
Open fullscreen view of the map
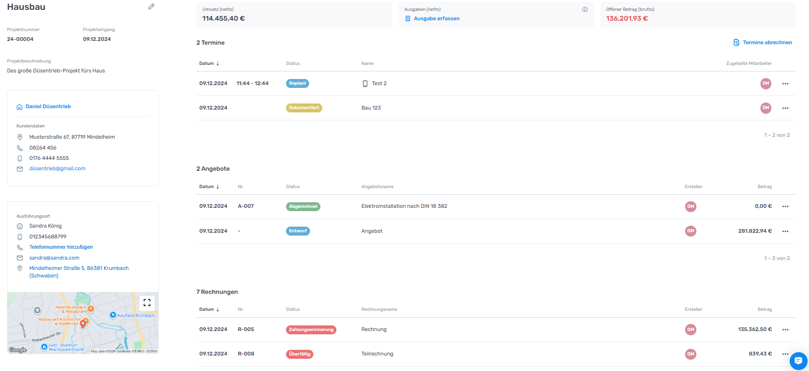(147, 303)
